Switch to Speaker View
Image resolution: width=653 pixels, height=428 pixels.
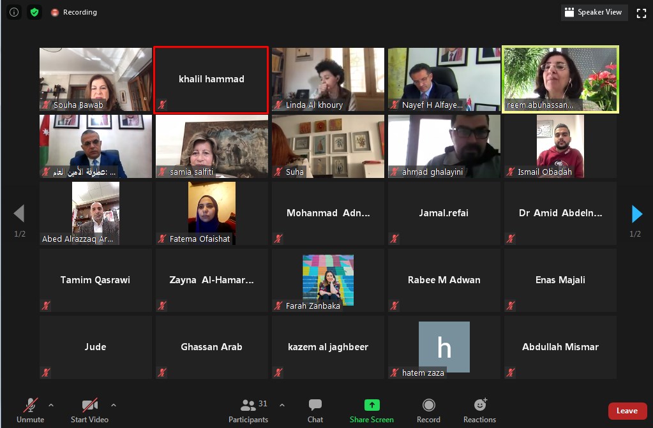[x=593, y=12]
